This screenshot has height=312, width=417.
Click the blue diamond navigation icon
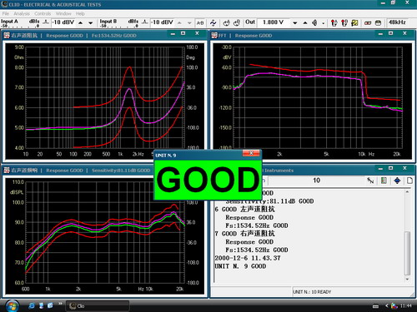tap(397, 181)
